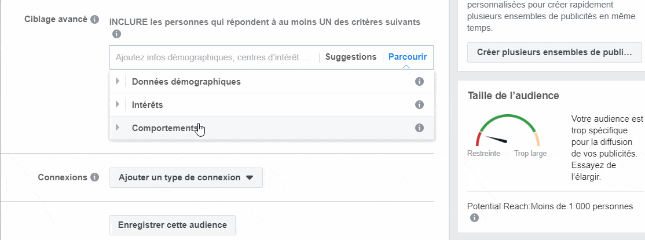Click info icon under Potential Reach
The height and width of the screenshot is (240, 645).
coord(474,218)
